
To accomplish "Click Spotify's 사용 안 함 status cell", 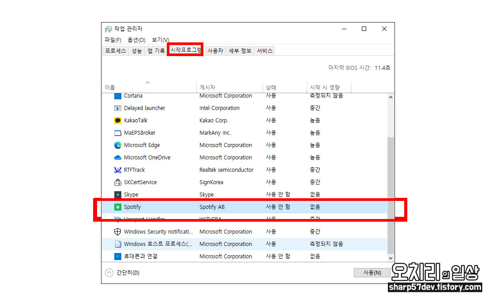I will tap(278, 207).
